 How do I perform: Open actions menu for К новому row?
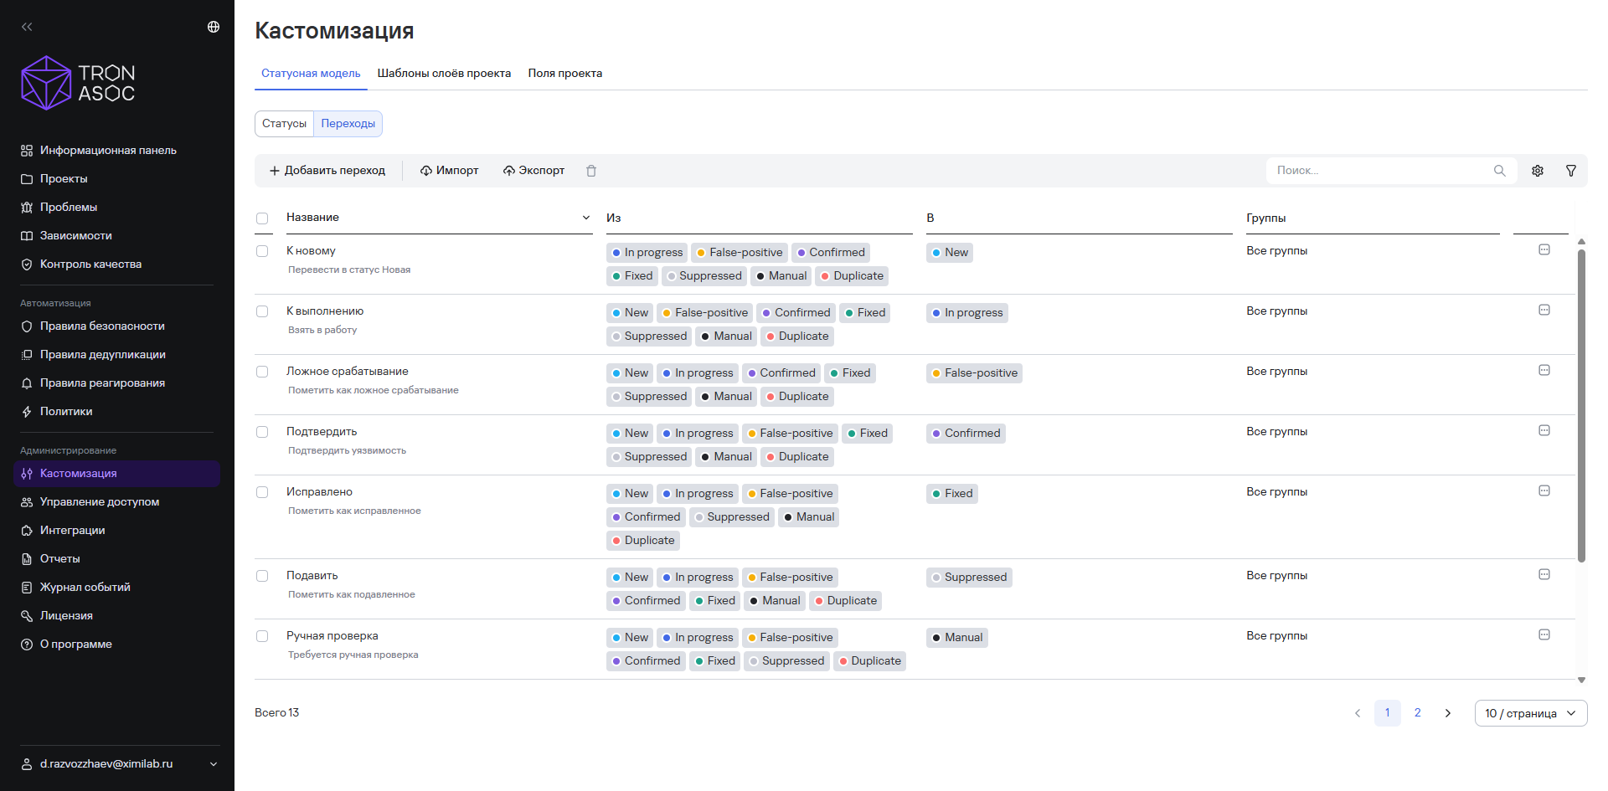1544,249
